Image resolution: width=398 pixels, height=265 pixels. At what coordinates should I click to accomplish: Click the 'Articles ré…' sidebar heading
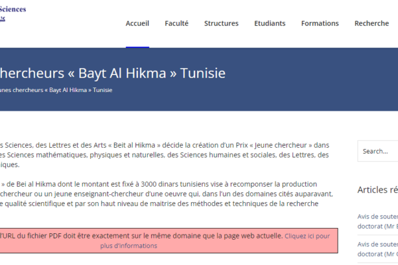(377, 189)
